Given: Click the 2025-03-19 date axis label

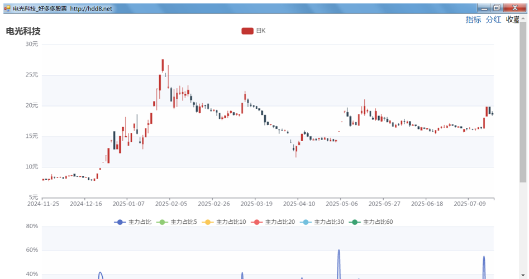Looking at the screenshot, I should (256, 204).
